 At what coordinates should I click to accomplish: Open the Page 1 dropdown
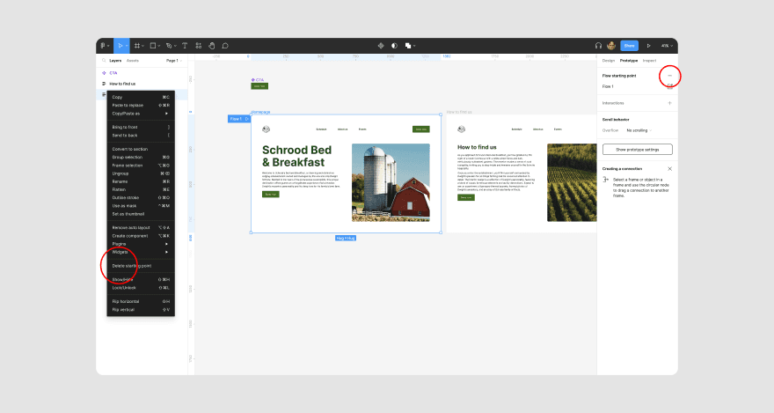coord(174,61)
